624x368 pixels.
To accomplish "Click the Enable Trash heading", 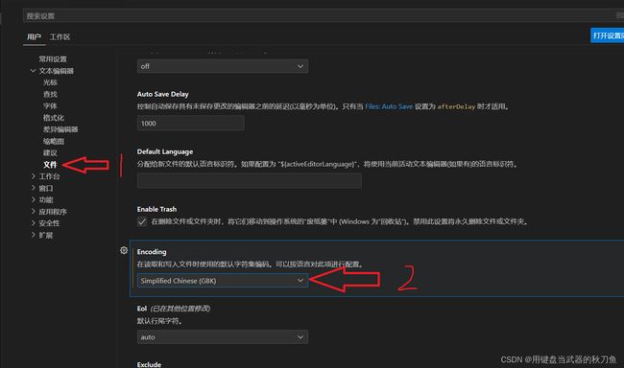I will coord(156,209).
